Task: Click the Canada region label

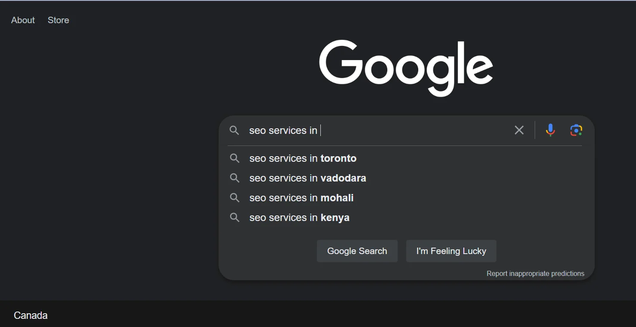Action: (30, 315)
